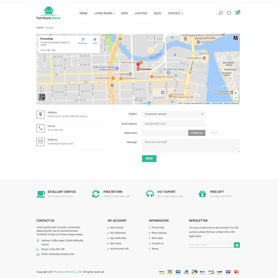Image resolution: width=278 pixels, height=278 pixels.
Task: Click the address location pin icon
Action: pos(40,115)
